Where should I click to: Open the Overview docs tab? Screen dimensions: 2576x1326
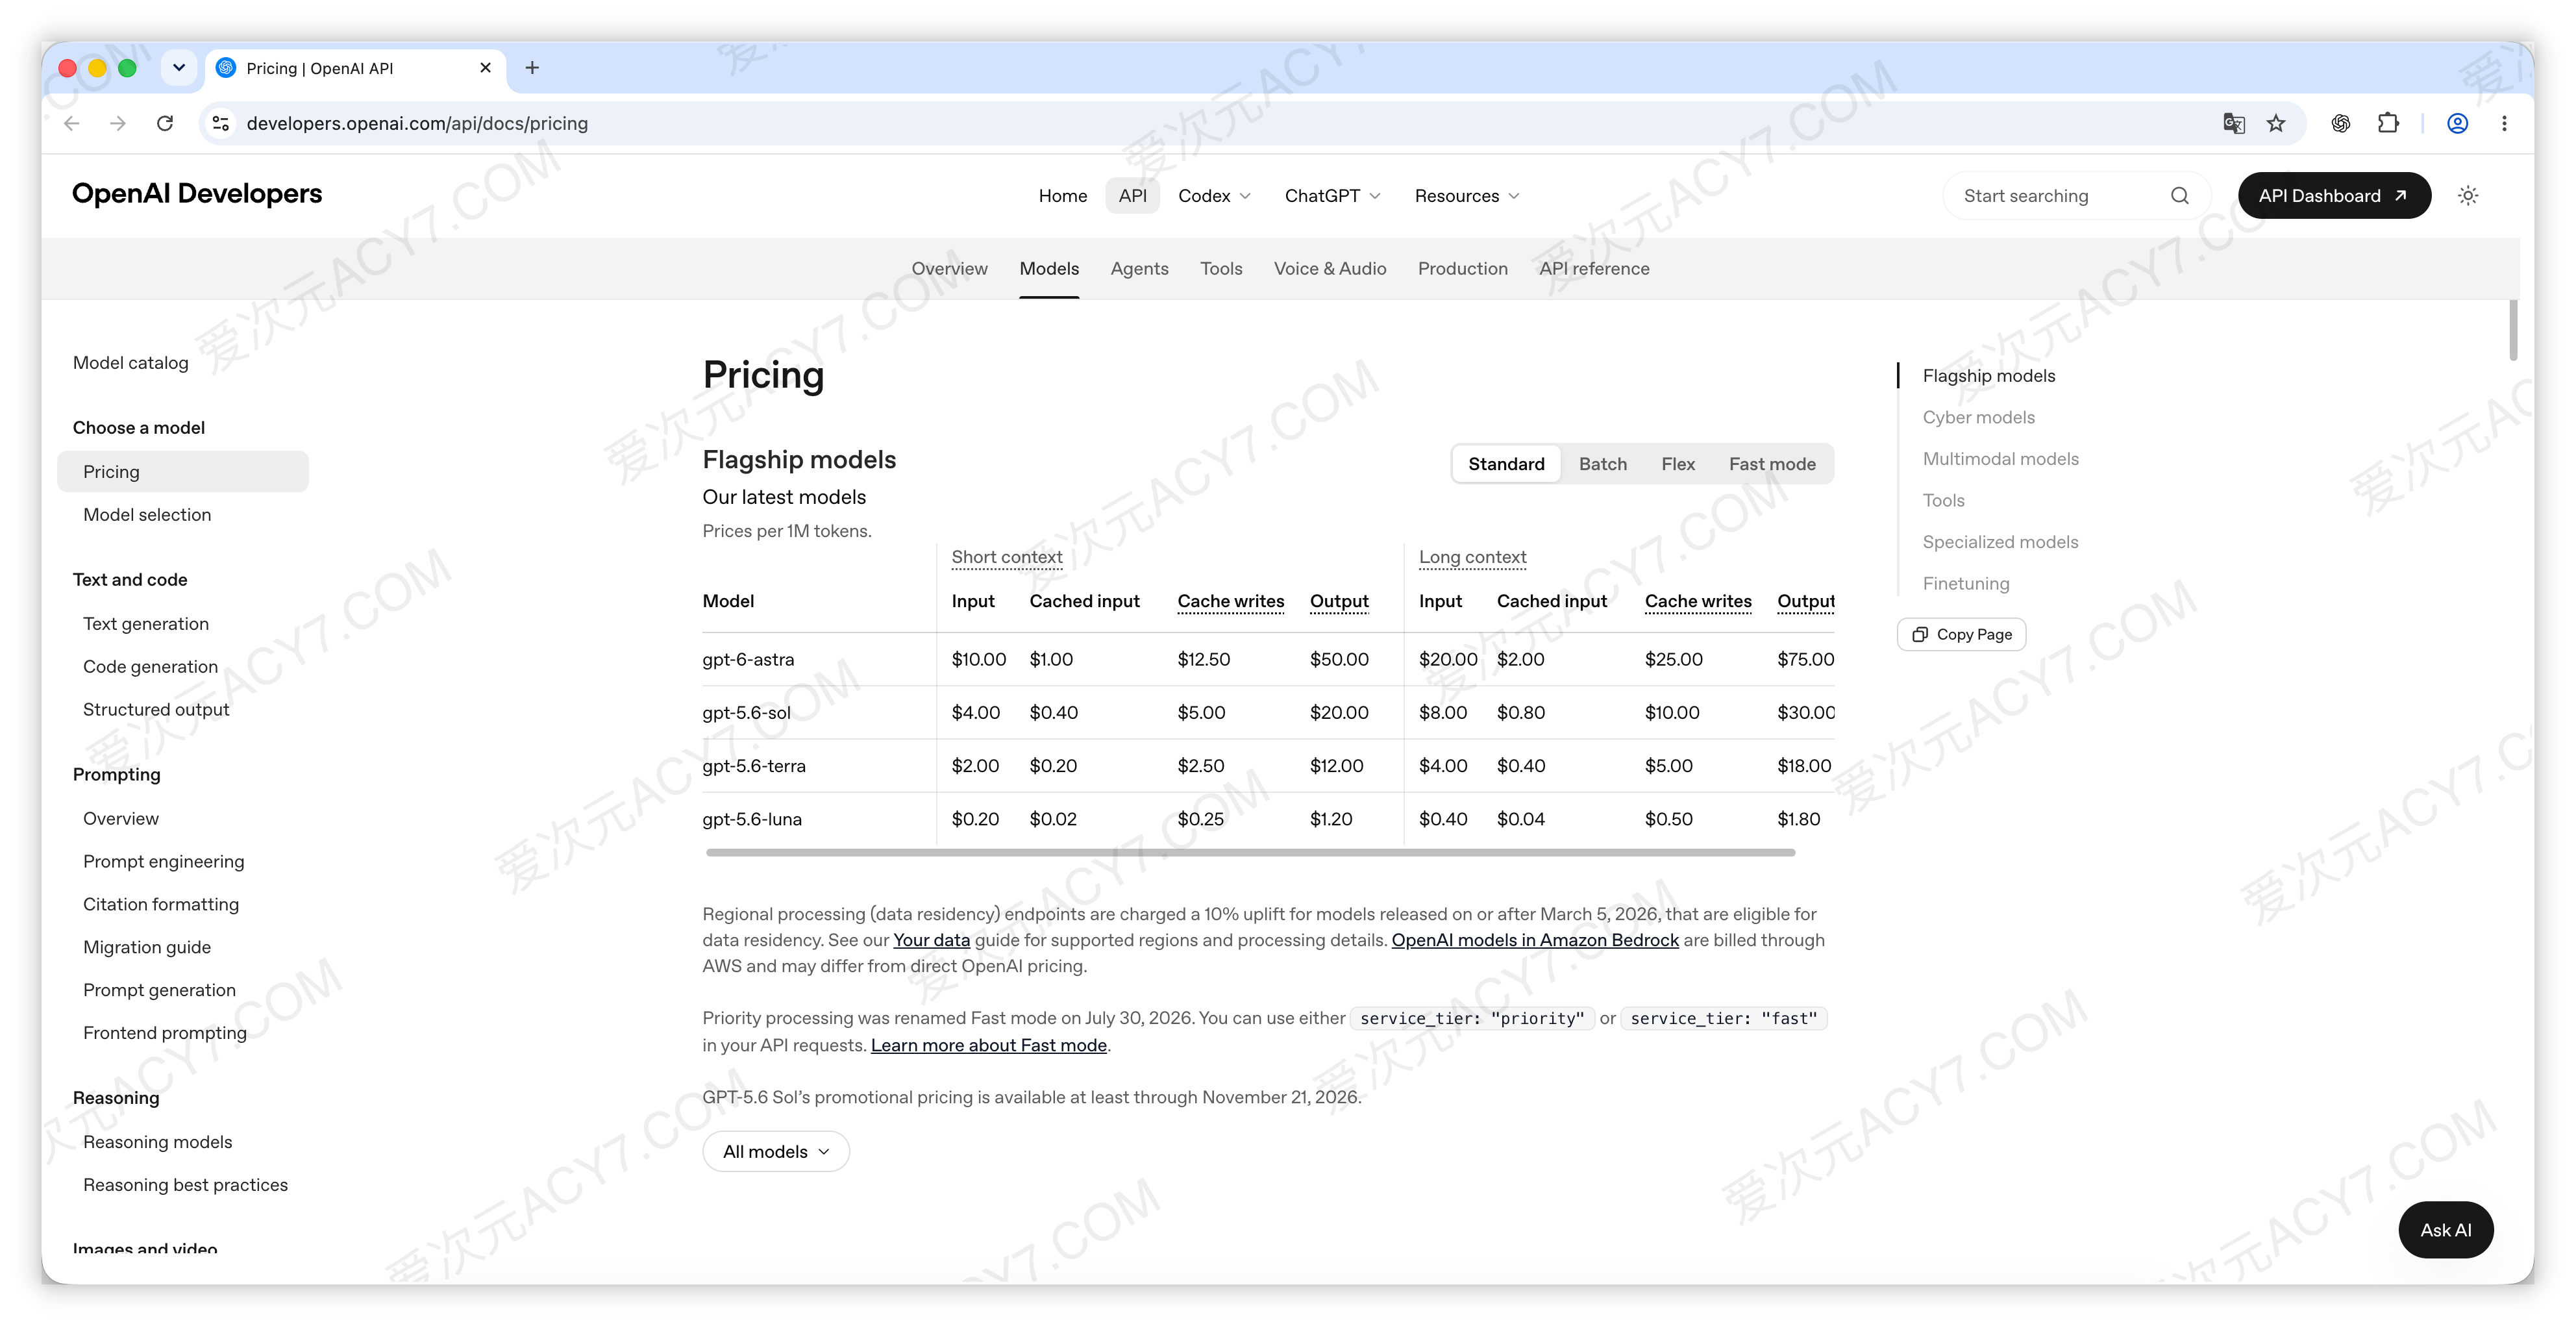pyautogui.click(x=949, y=269)
